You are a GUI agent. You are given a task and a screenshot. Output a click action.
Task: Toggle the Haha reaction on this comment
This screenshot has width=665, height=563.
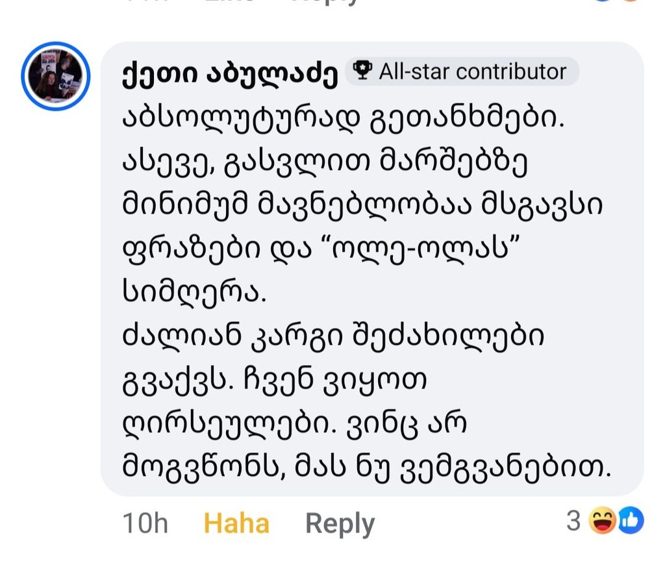click(236, 523)
